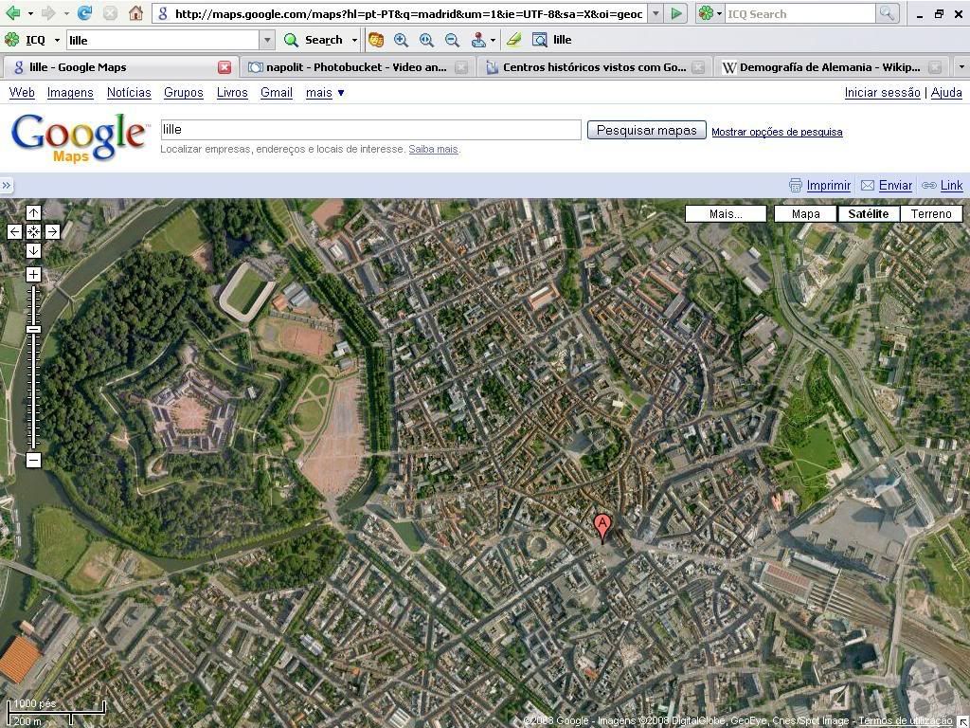
Task: Click the Pesquisar mapas button
Action: pyautogui.click(x=646, y=130)
